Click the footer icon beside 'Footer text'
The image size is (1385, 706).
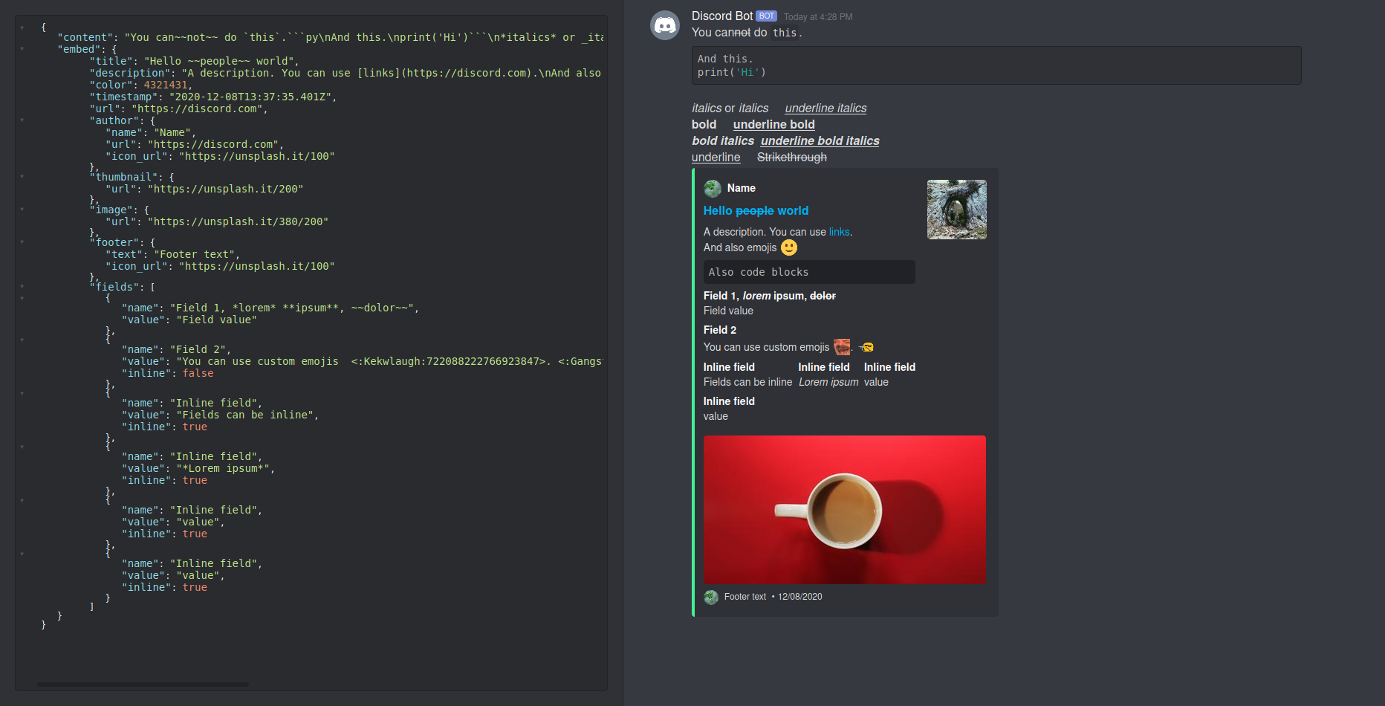(x=711, y=597)
